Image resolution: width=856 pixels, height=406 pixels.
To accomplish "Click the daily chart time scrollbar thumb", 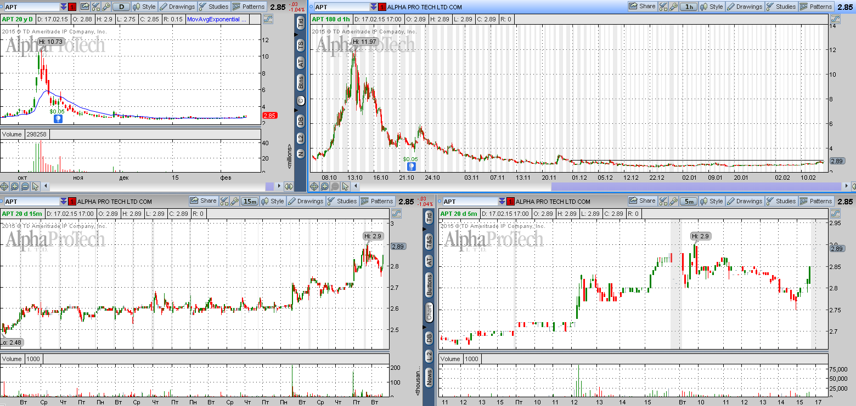I will (x=269, y=186).
